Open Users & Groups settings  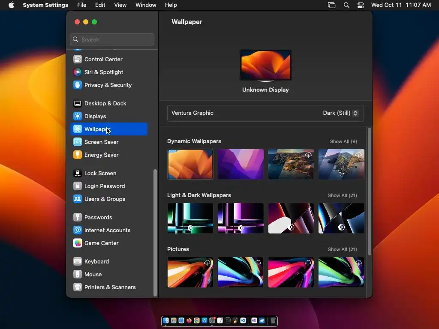109,199
